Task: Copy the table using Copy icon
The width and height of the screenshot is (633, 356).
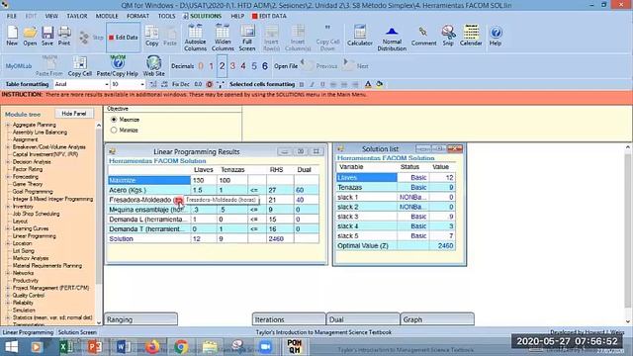Action: 151,36
